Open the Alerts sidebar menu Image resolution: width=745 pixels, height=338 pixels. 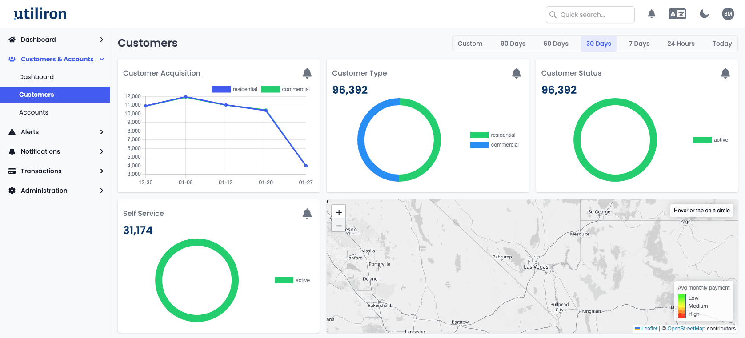click(55, 132)
